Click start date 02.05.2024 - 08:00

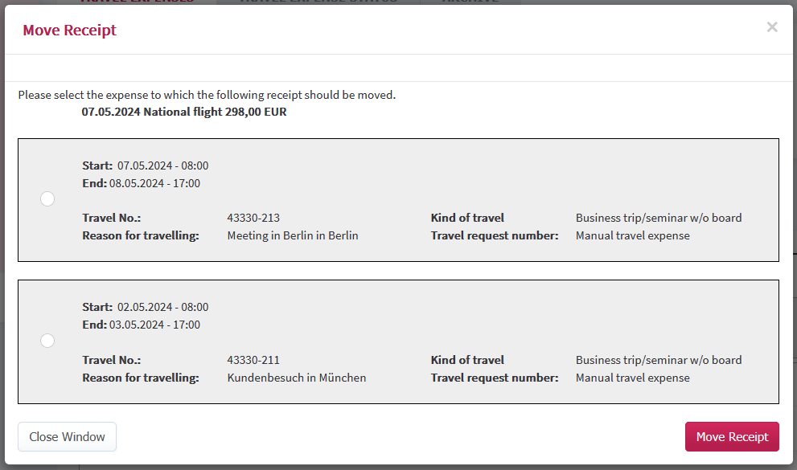tap(162, 307)
